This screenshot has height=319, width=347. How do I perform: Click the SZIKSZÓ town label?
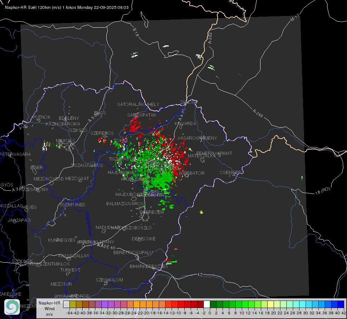tap(79, 130)
